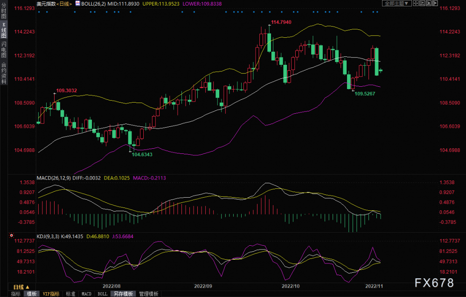Click the 2022/10 date on time axis
Viewport: 466px width, 297px height.
291,286
